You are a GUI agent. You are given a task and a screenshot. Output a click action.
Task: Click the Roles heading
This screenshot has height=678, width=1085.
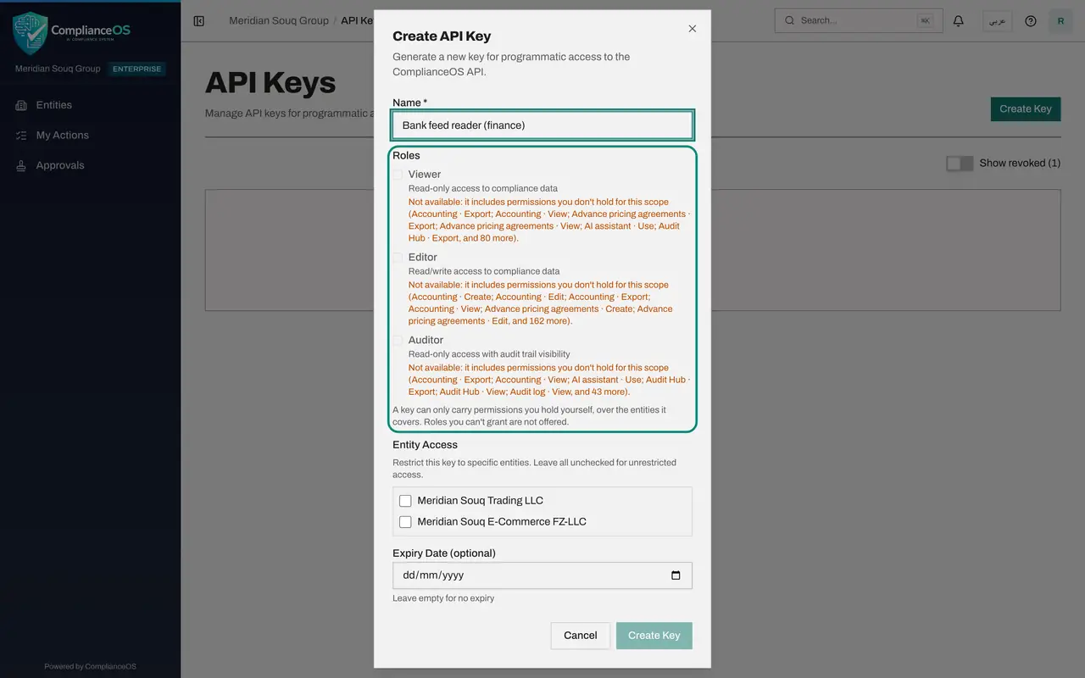406,156
